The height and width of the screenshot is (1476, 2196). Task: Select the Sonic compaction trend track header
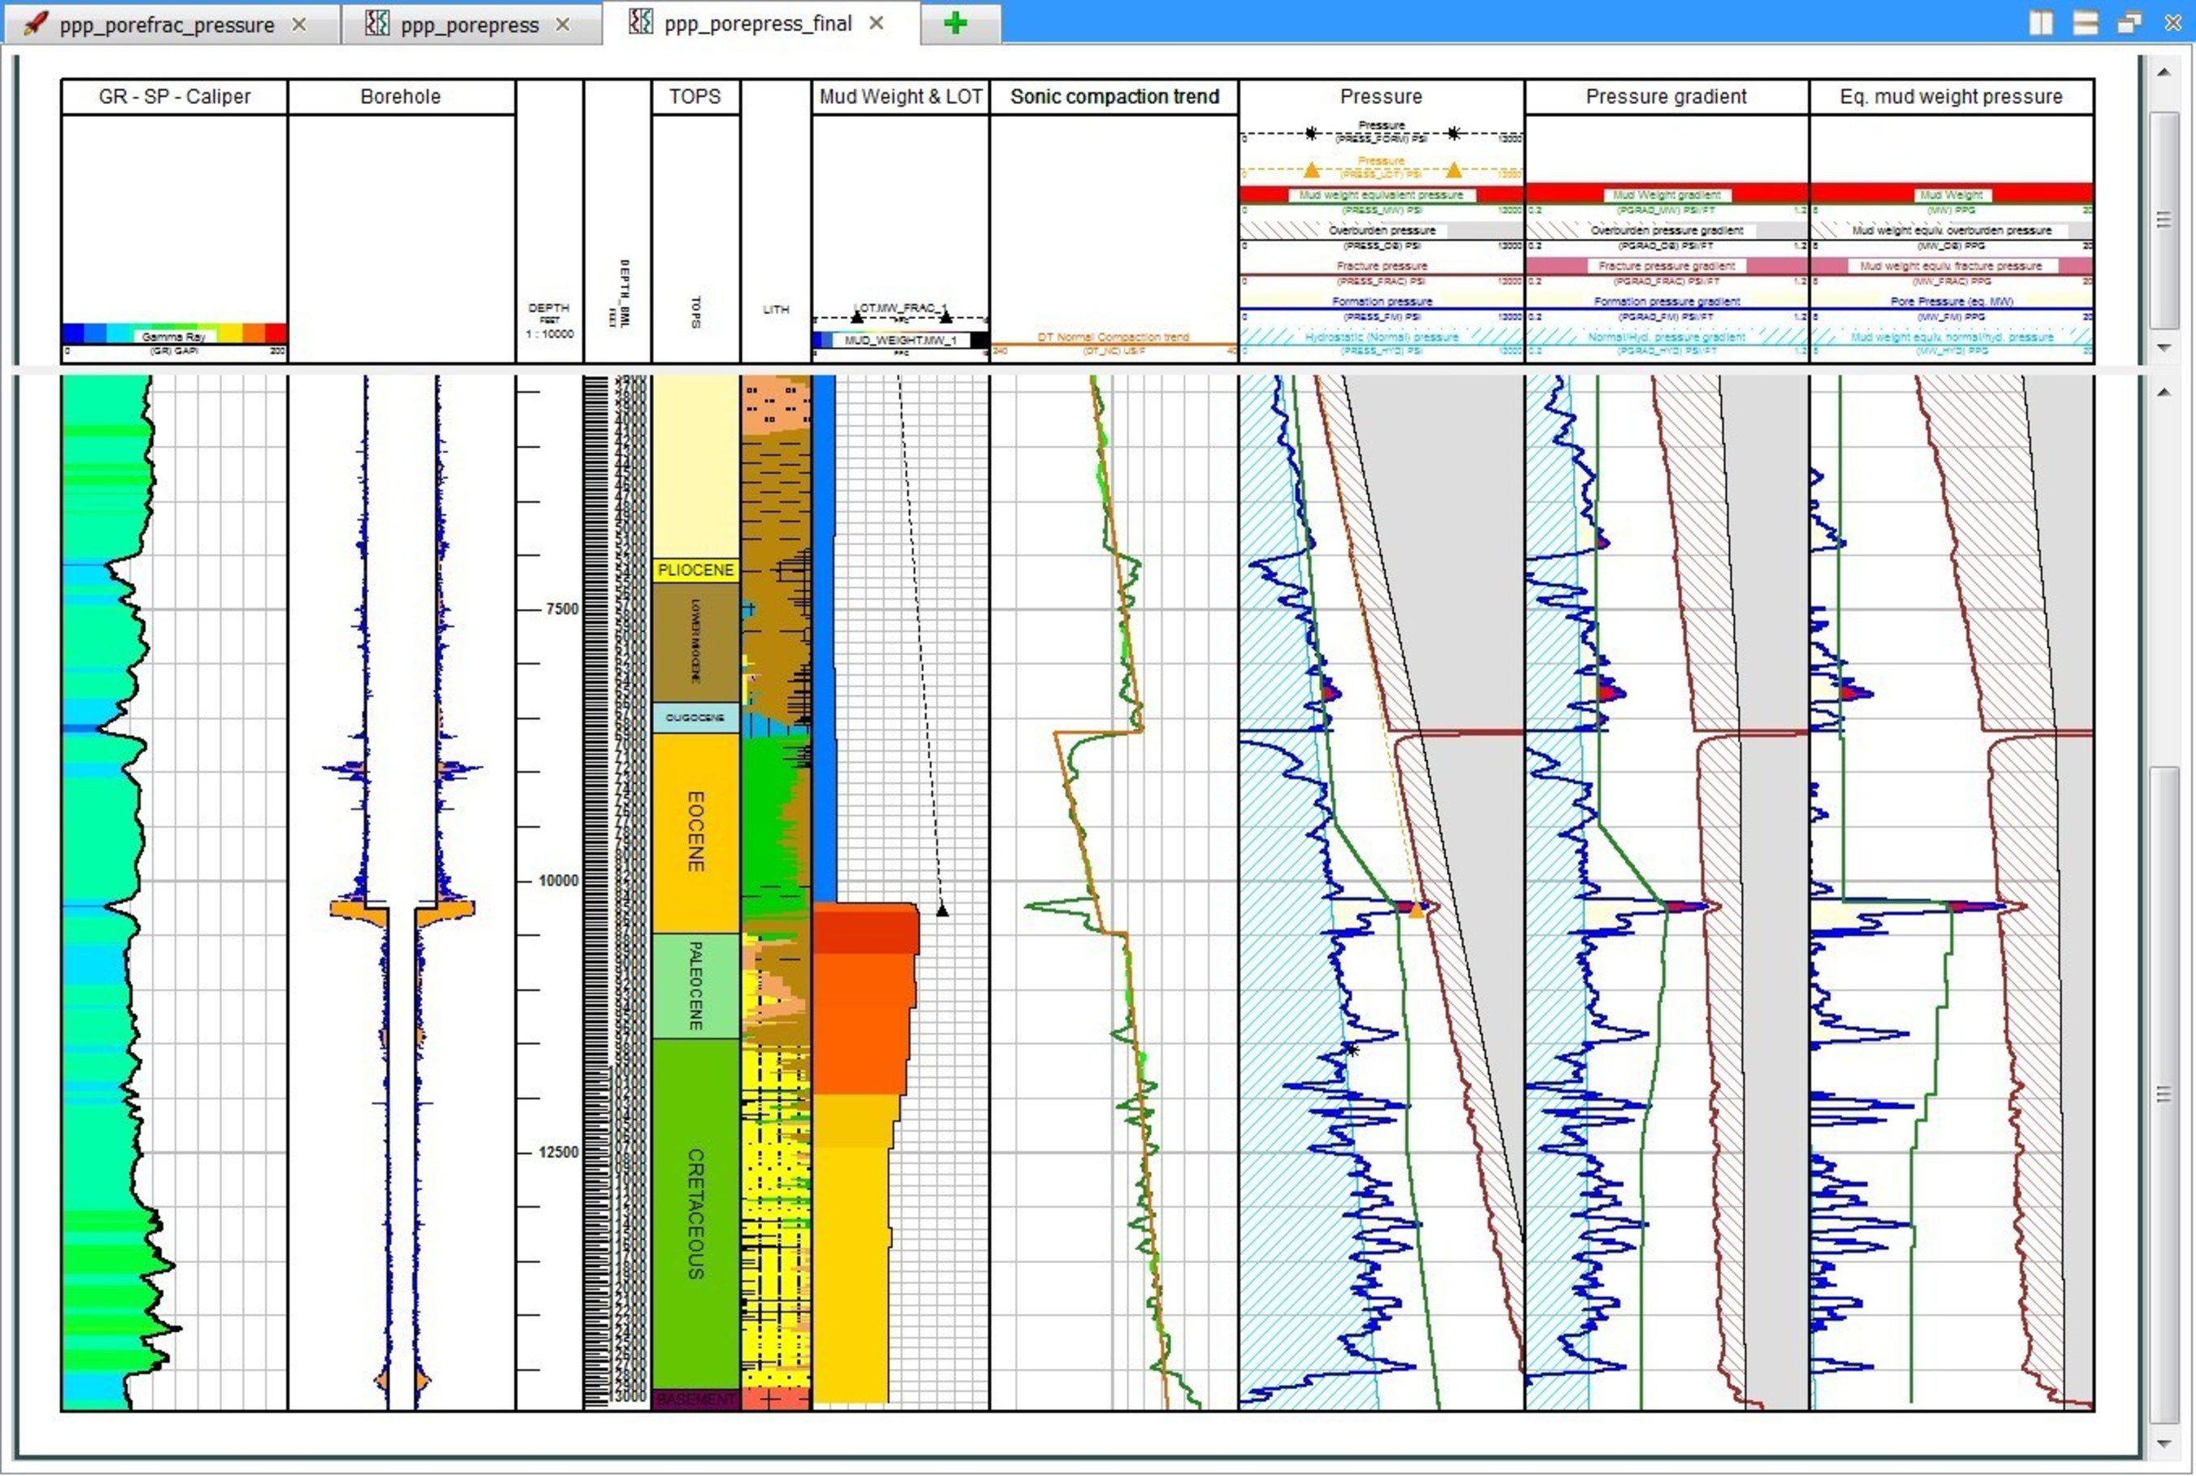point(1114,97)
